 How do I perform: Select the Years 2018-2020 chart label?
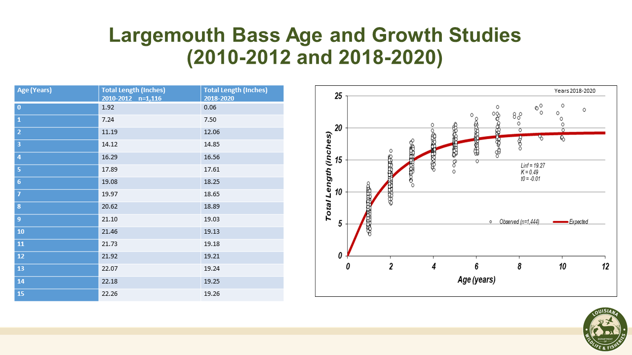(575, 91)
